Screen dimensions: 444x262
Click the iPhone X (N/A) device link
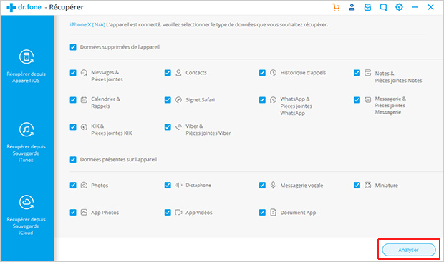(x=87, y=24)
